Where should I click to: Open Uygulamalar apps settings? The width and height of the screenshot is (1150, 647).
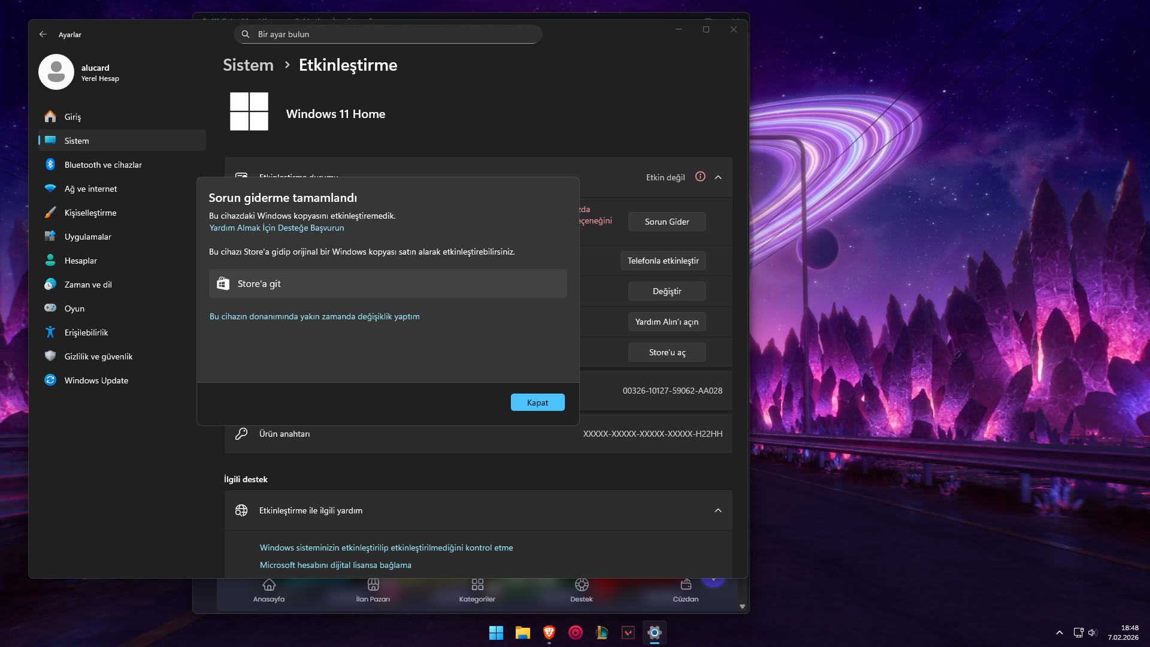(x=122, y=236)
